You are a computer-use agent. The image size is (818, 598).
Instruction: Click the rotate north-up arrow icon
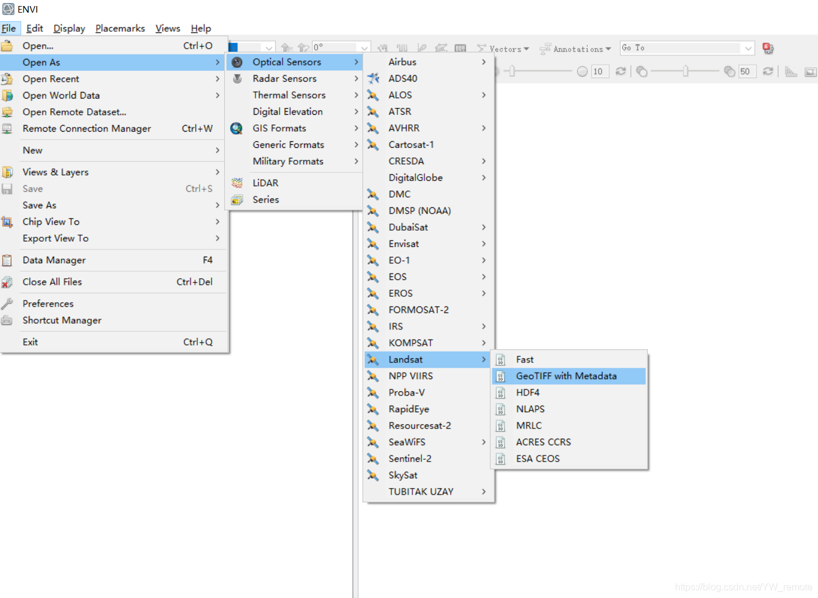(304, 47)
